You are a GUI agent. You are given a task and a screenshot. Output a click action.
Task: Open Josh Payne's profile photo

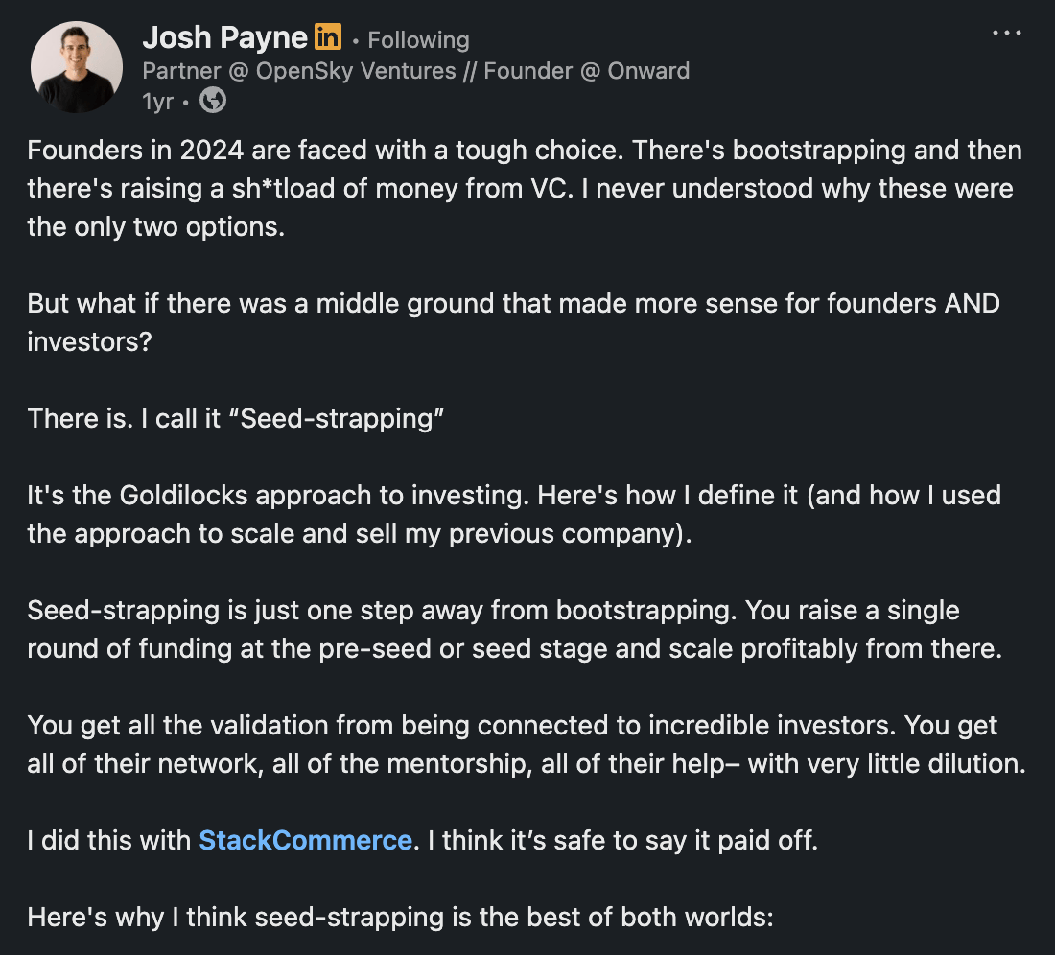click(x=77, y=67)
